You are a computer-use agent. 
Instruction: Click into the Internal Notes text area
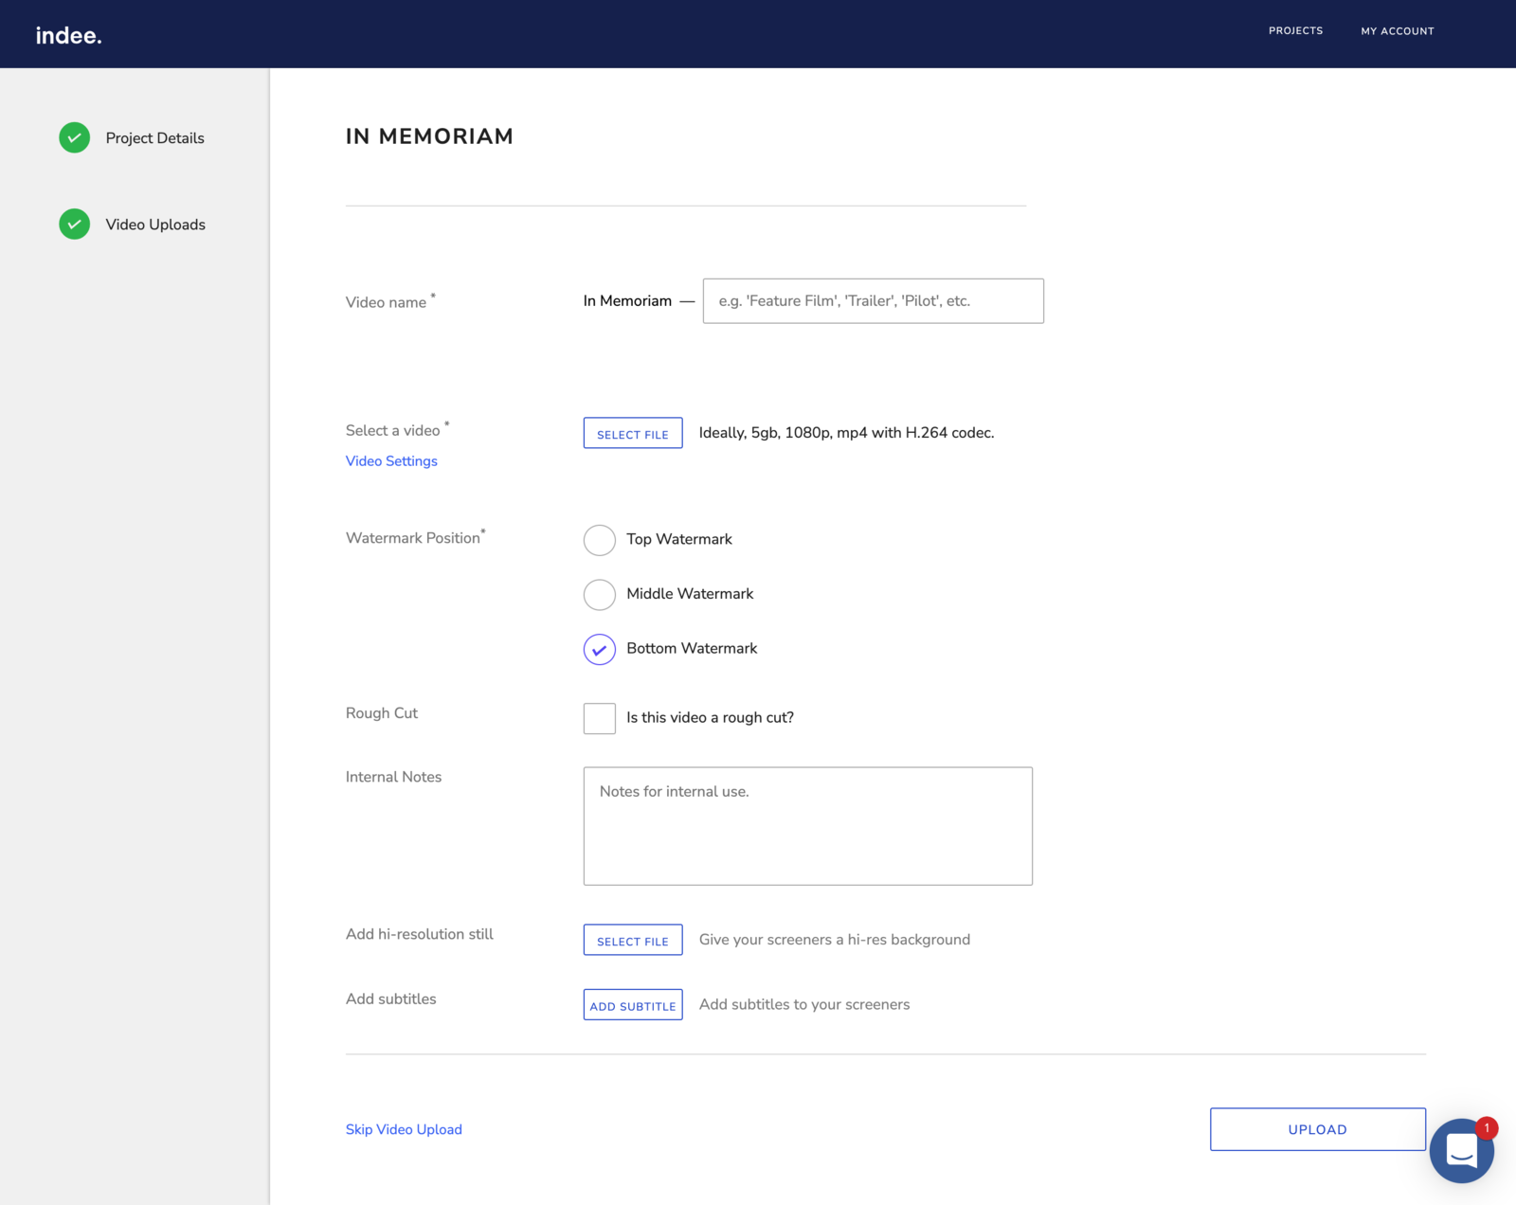807,826
